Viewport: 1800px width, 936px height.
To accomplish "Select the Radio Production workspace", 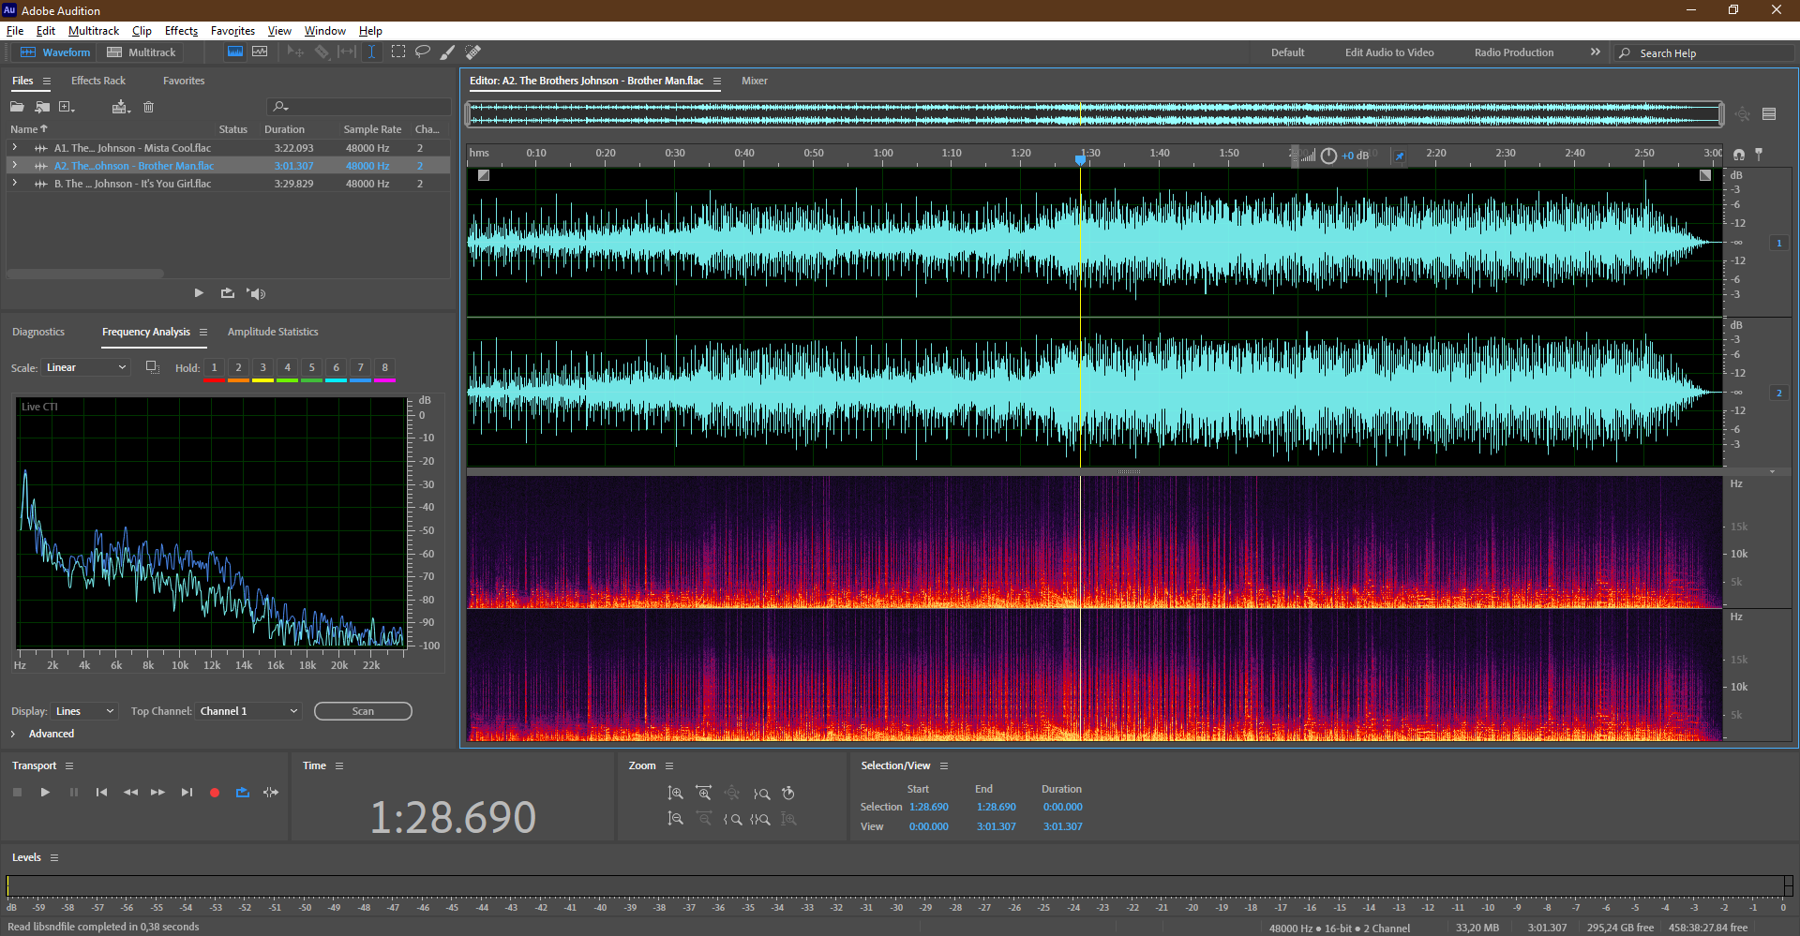I will [x=1513, y=52].
